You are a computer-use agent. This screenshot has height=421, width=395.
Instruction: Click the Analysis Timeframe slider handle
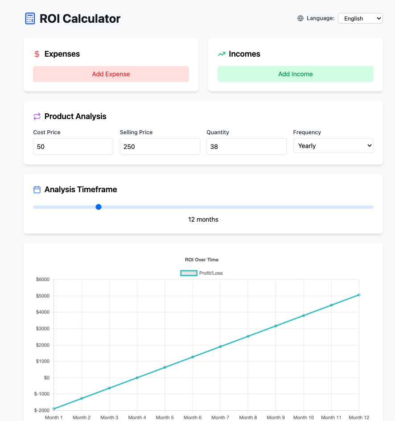pyautogui.click(x=99, y=207)
